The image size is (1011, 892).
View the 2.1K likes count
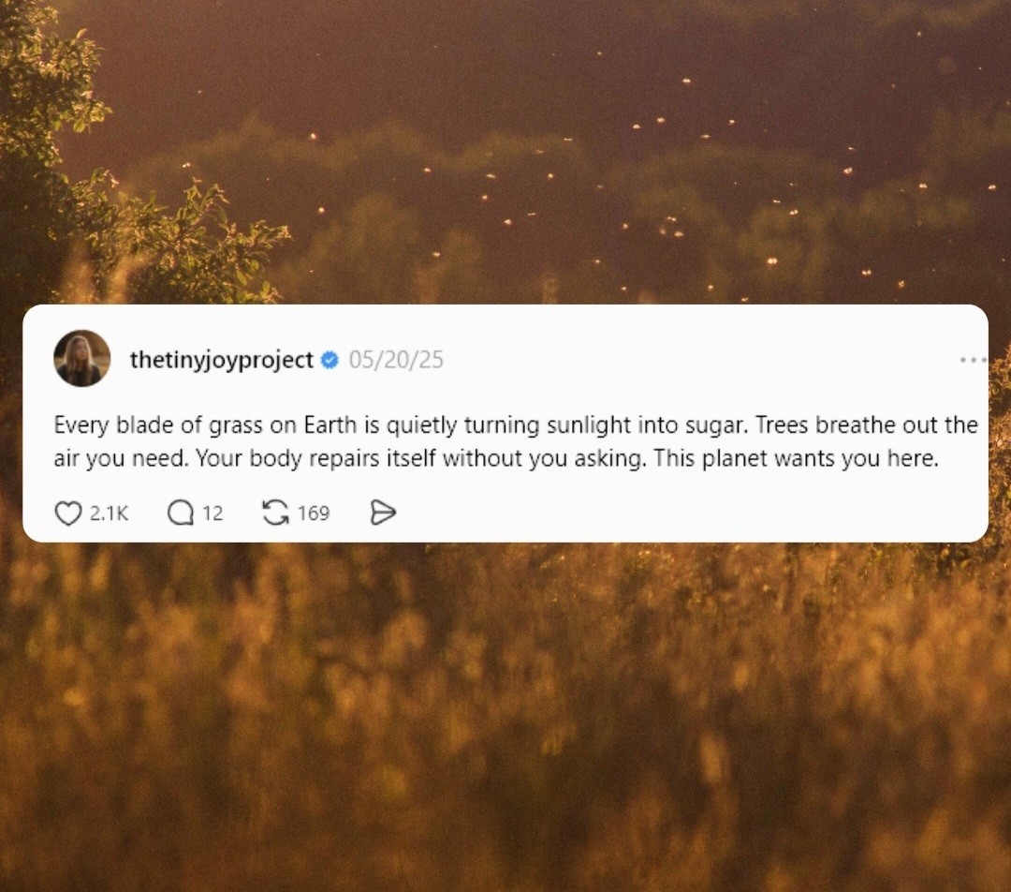click(109, 513)
